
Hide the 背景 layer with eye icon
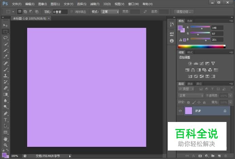[180, 111]
